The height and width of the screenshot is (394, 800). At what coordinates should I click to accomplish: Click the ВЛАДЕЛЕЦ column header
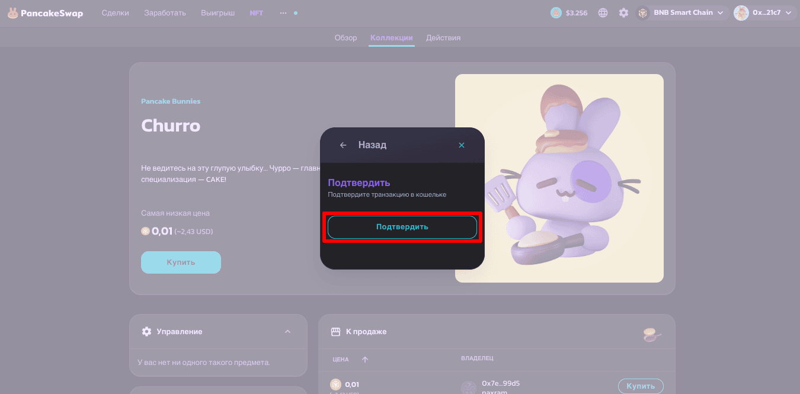(x=477, y=358)
